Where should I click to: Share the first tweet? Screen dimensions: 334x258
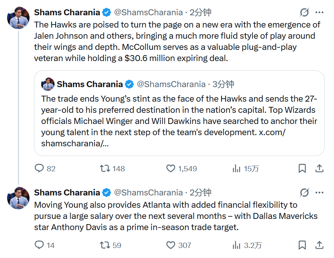pos(319,169)
